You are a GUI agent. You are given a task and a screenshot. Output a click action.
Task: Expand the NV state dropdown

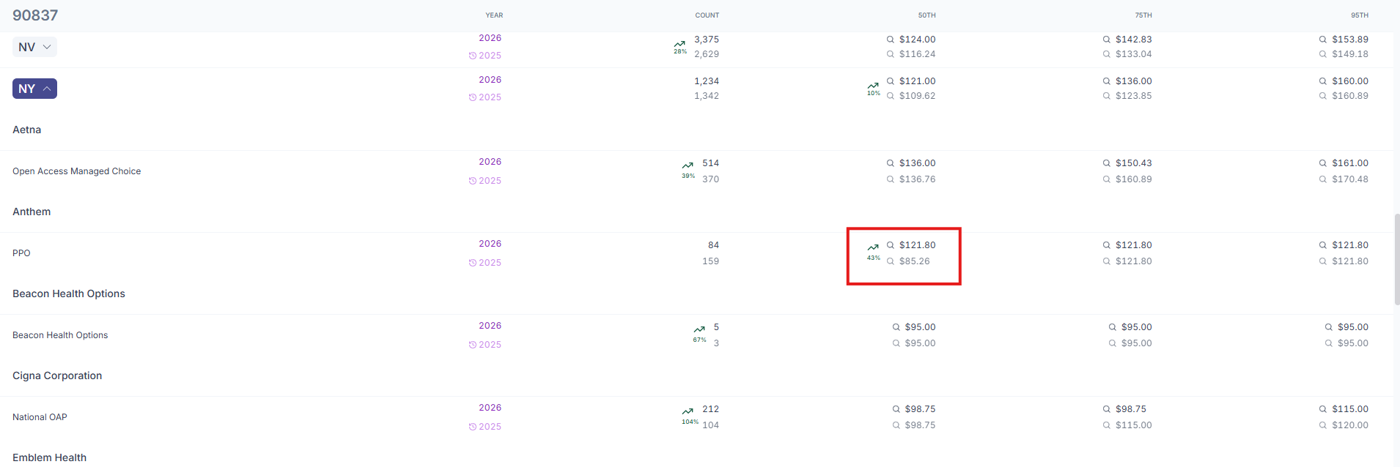point(34,47)
